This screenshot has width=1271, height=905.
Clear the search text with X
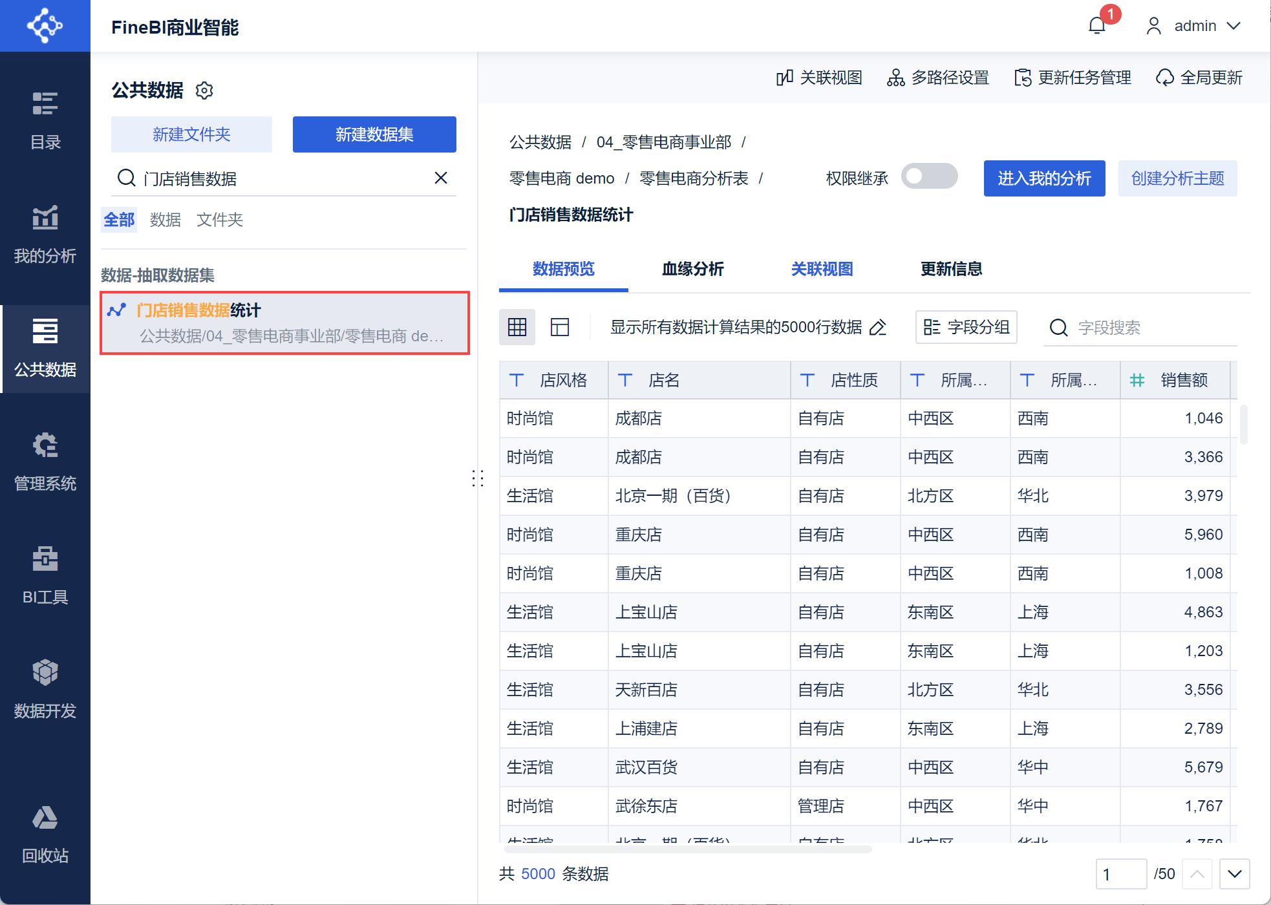coord(441,178)
